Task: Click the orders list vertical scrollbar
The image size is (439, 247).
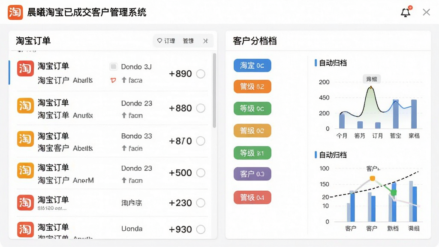Action: [x=214, y=90]
